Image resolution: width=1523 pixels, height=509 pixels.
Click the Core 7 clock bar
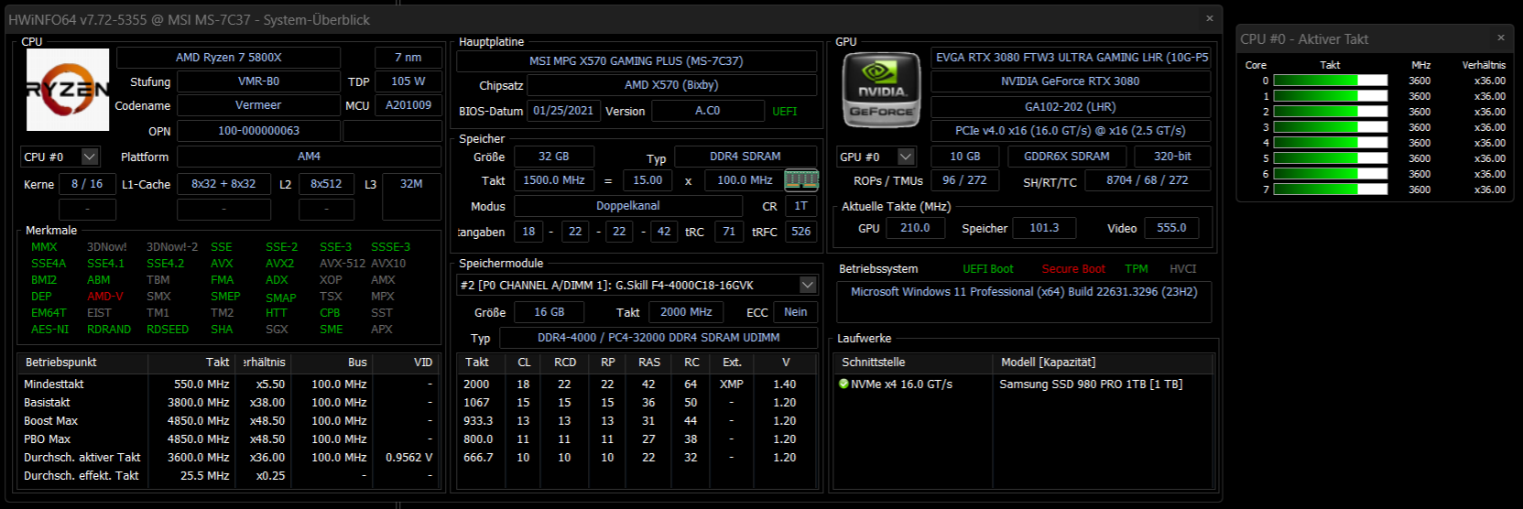click(x=1331, y=190)
